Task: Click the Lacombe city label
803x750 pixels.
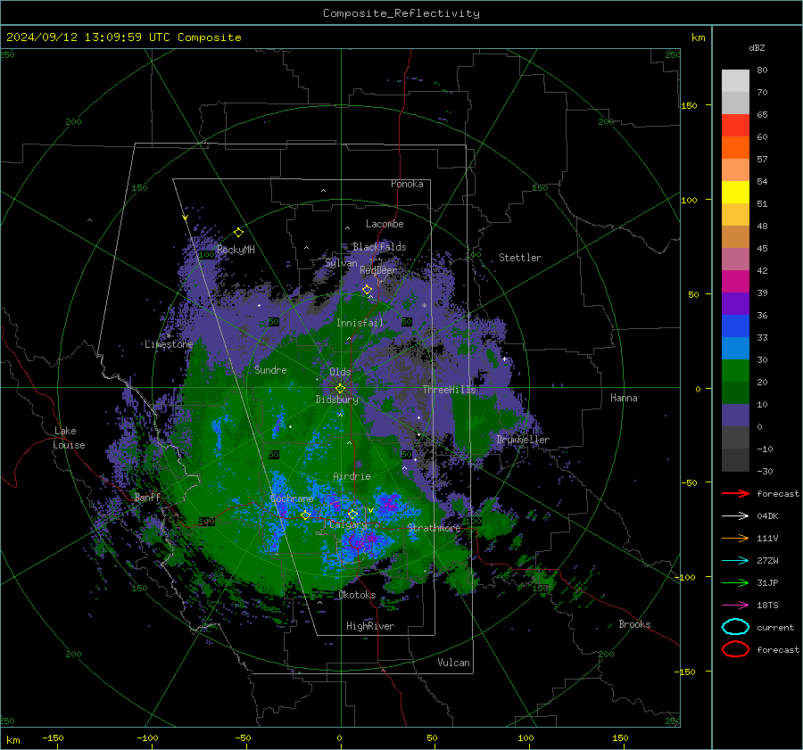Action: point(385,224)
